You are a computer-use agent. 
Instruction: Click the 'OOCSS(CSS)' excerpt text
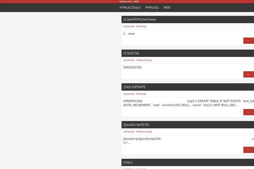point(133,67)
